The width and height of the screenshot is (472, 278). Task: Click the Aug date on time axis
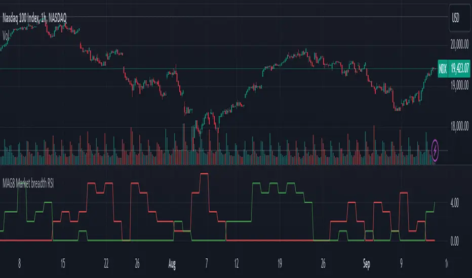[172, 263]
